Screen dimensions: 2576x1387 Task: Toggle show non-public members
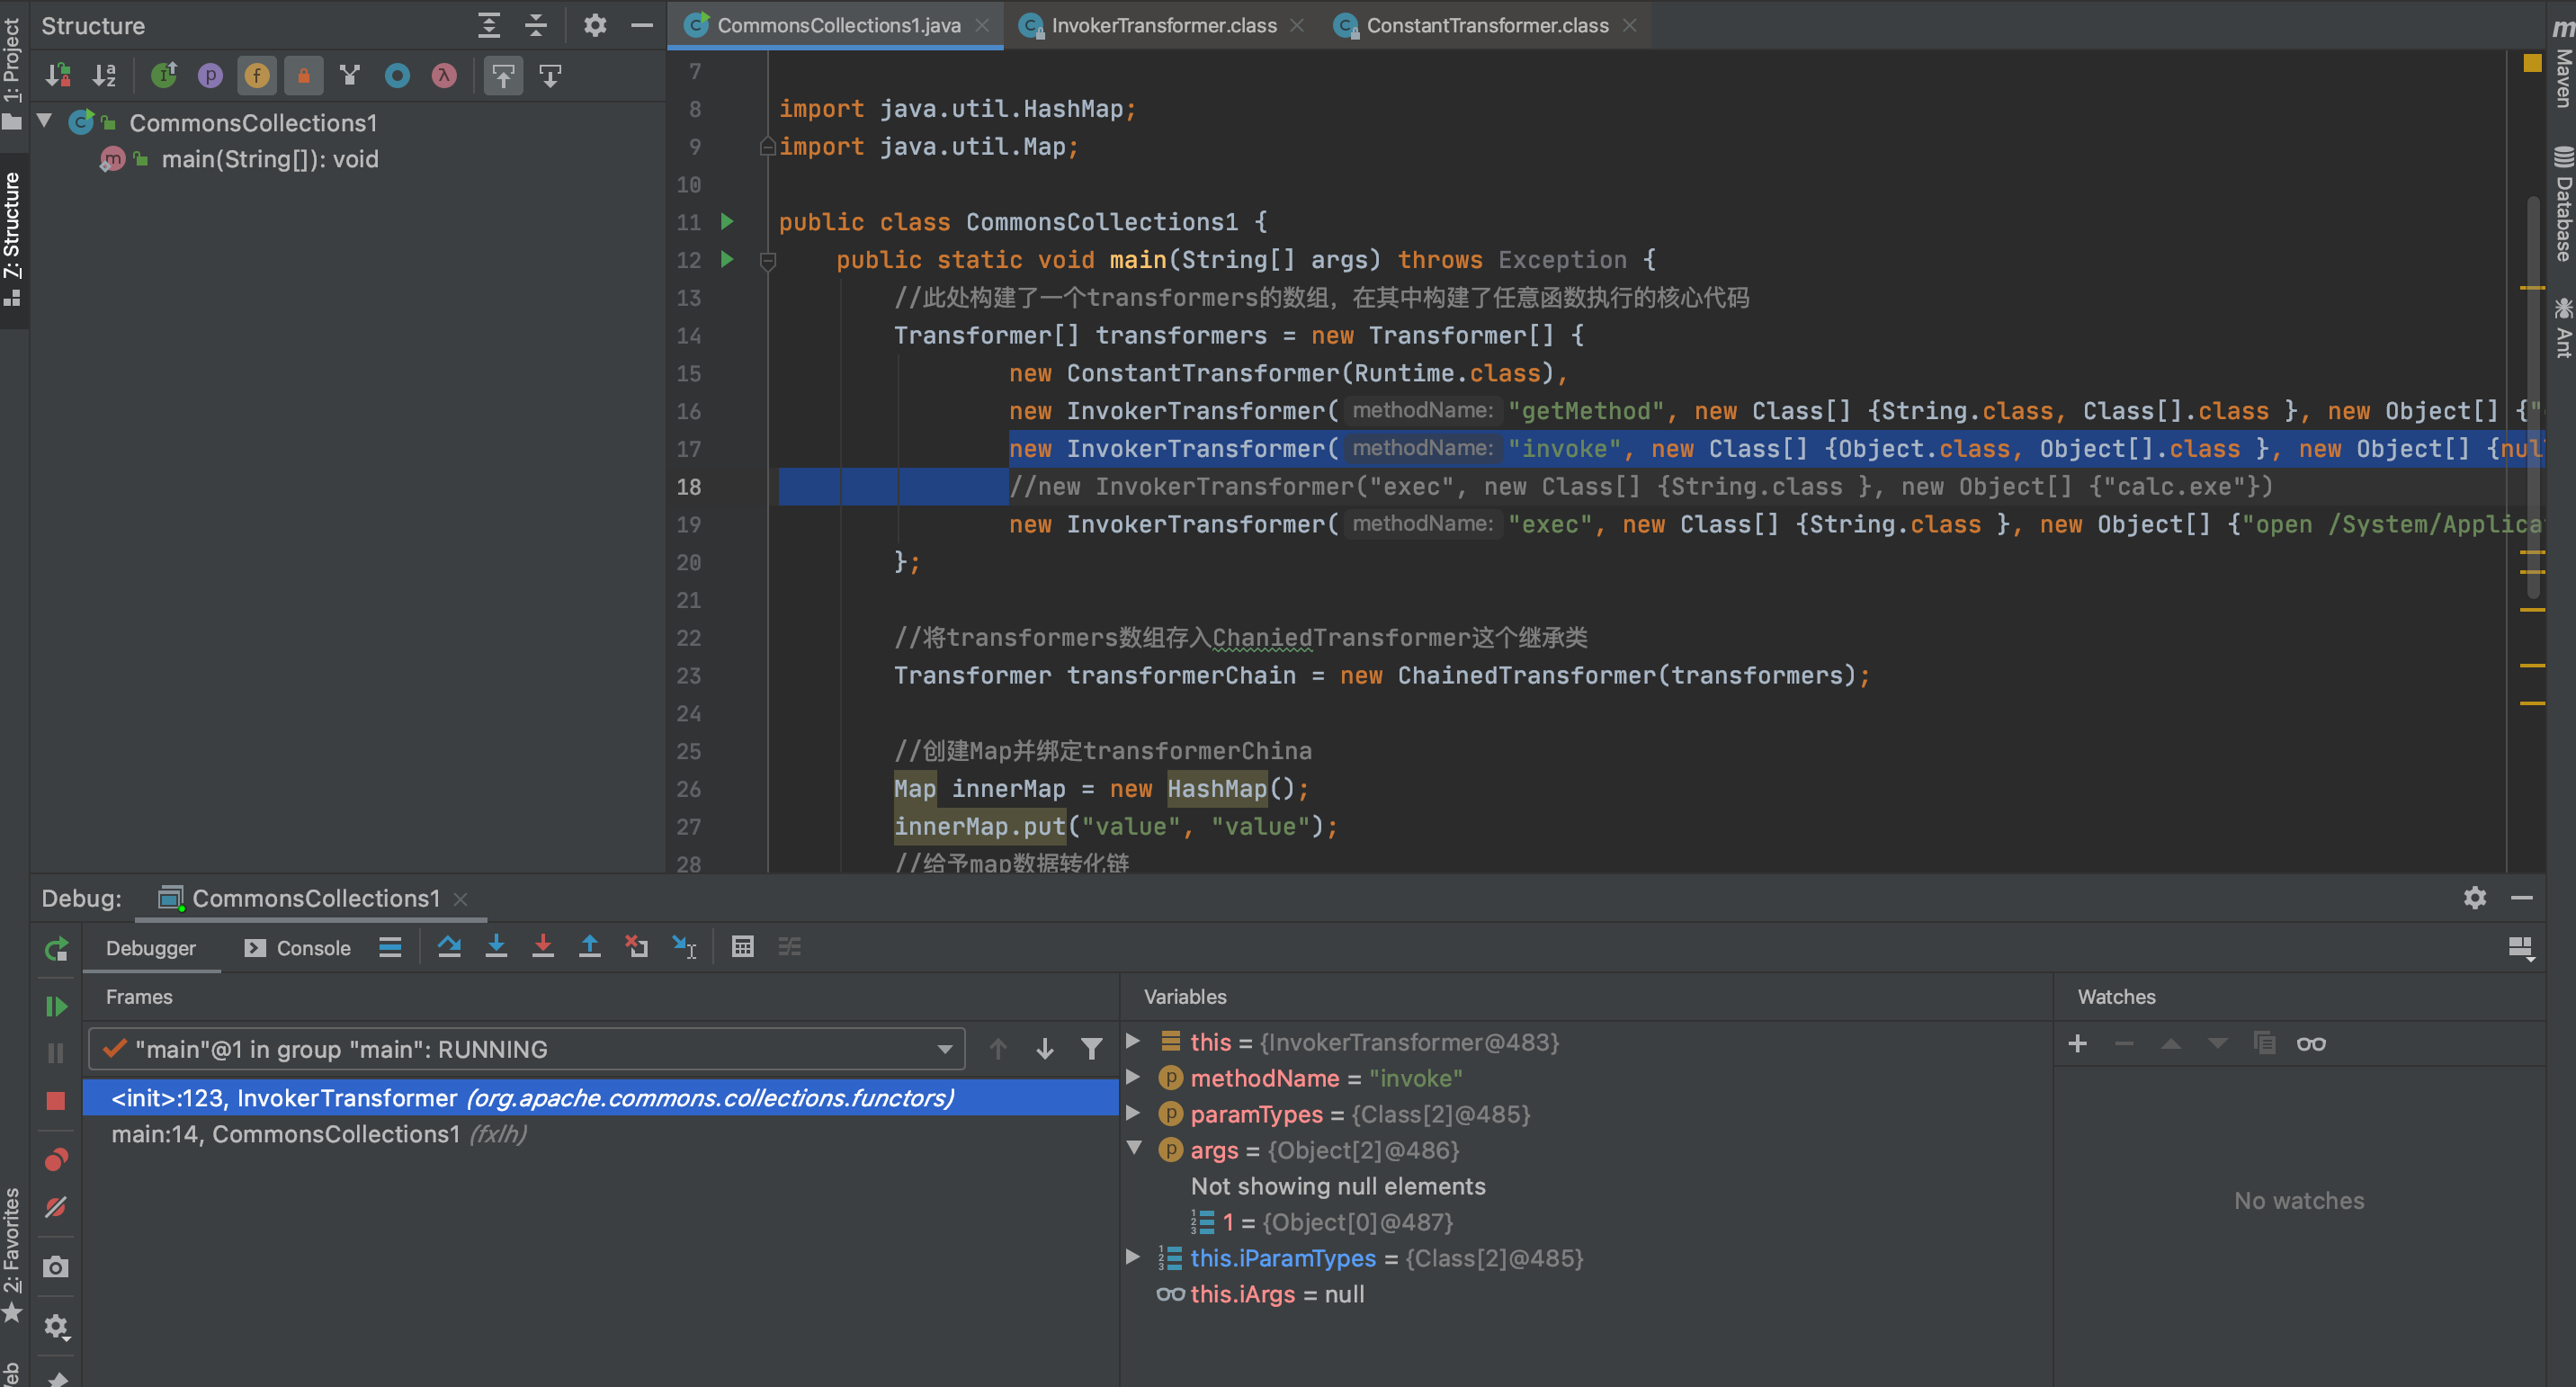click(304, 75)
